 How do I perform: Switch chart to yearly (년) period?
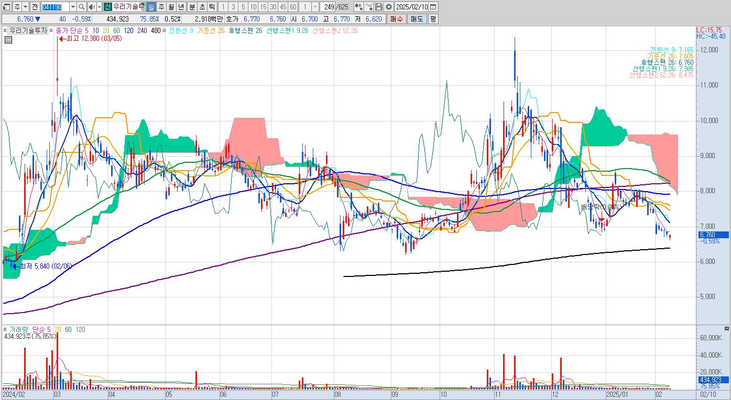(181, 7)
